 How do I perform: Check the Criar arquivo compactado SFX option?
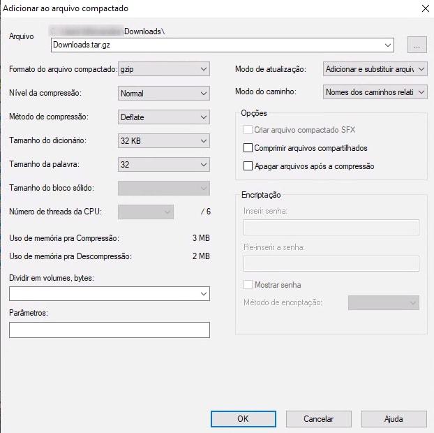(248, 130)
